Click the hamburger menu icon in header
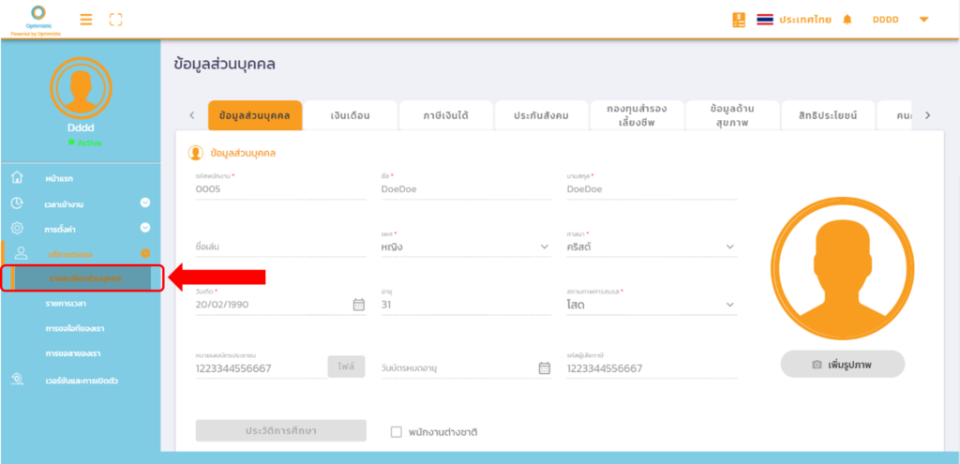960x464 pixels. coord(85,19)
